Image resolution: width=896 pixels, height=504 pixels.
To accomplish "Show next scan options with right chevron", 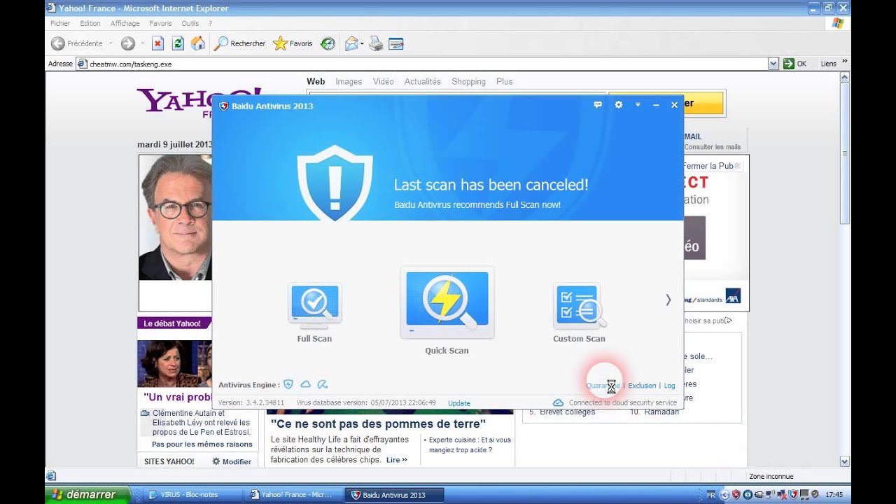I will (668, 300).
